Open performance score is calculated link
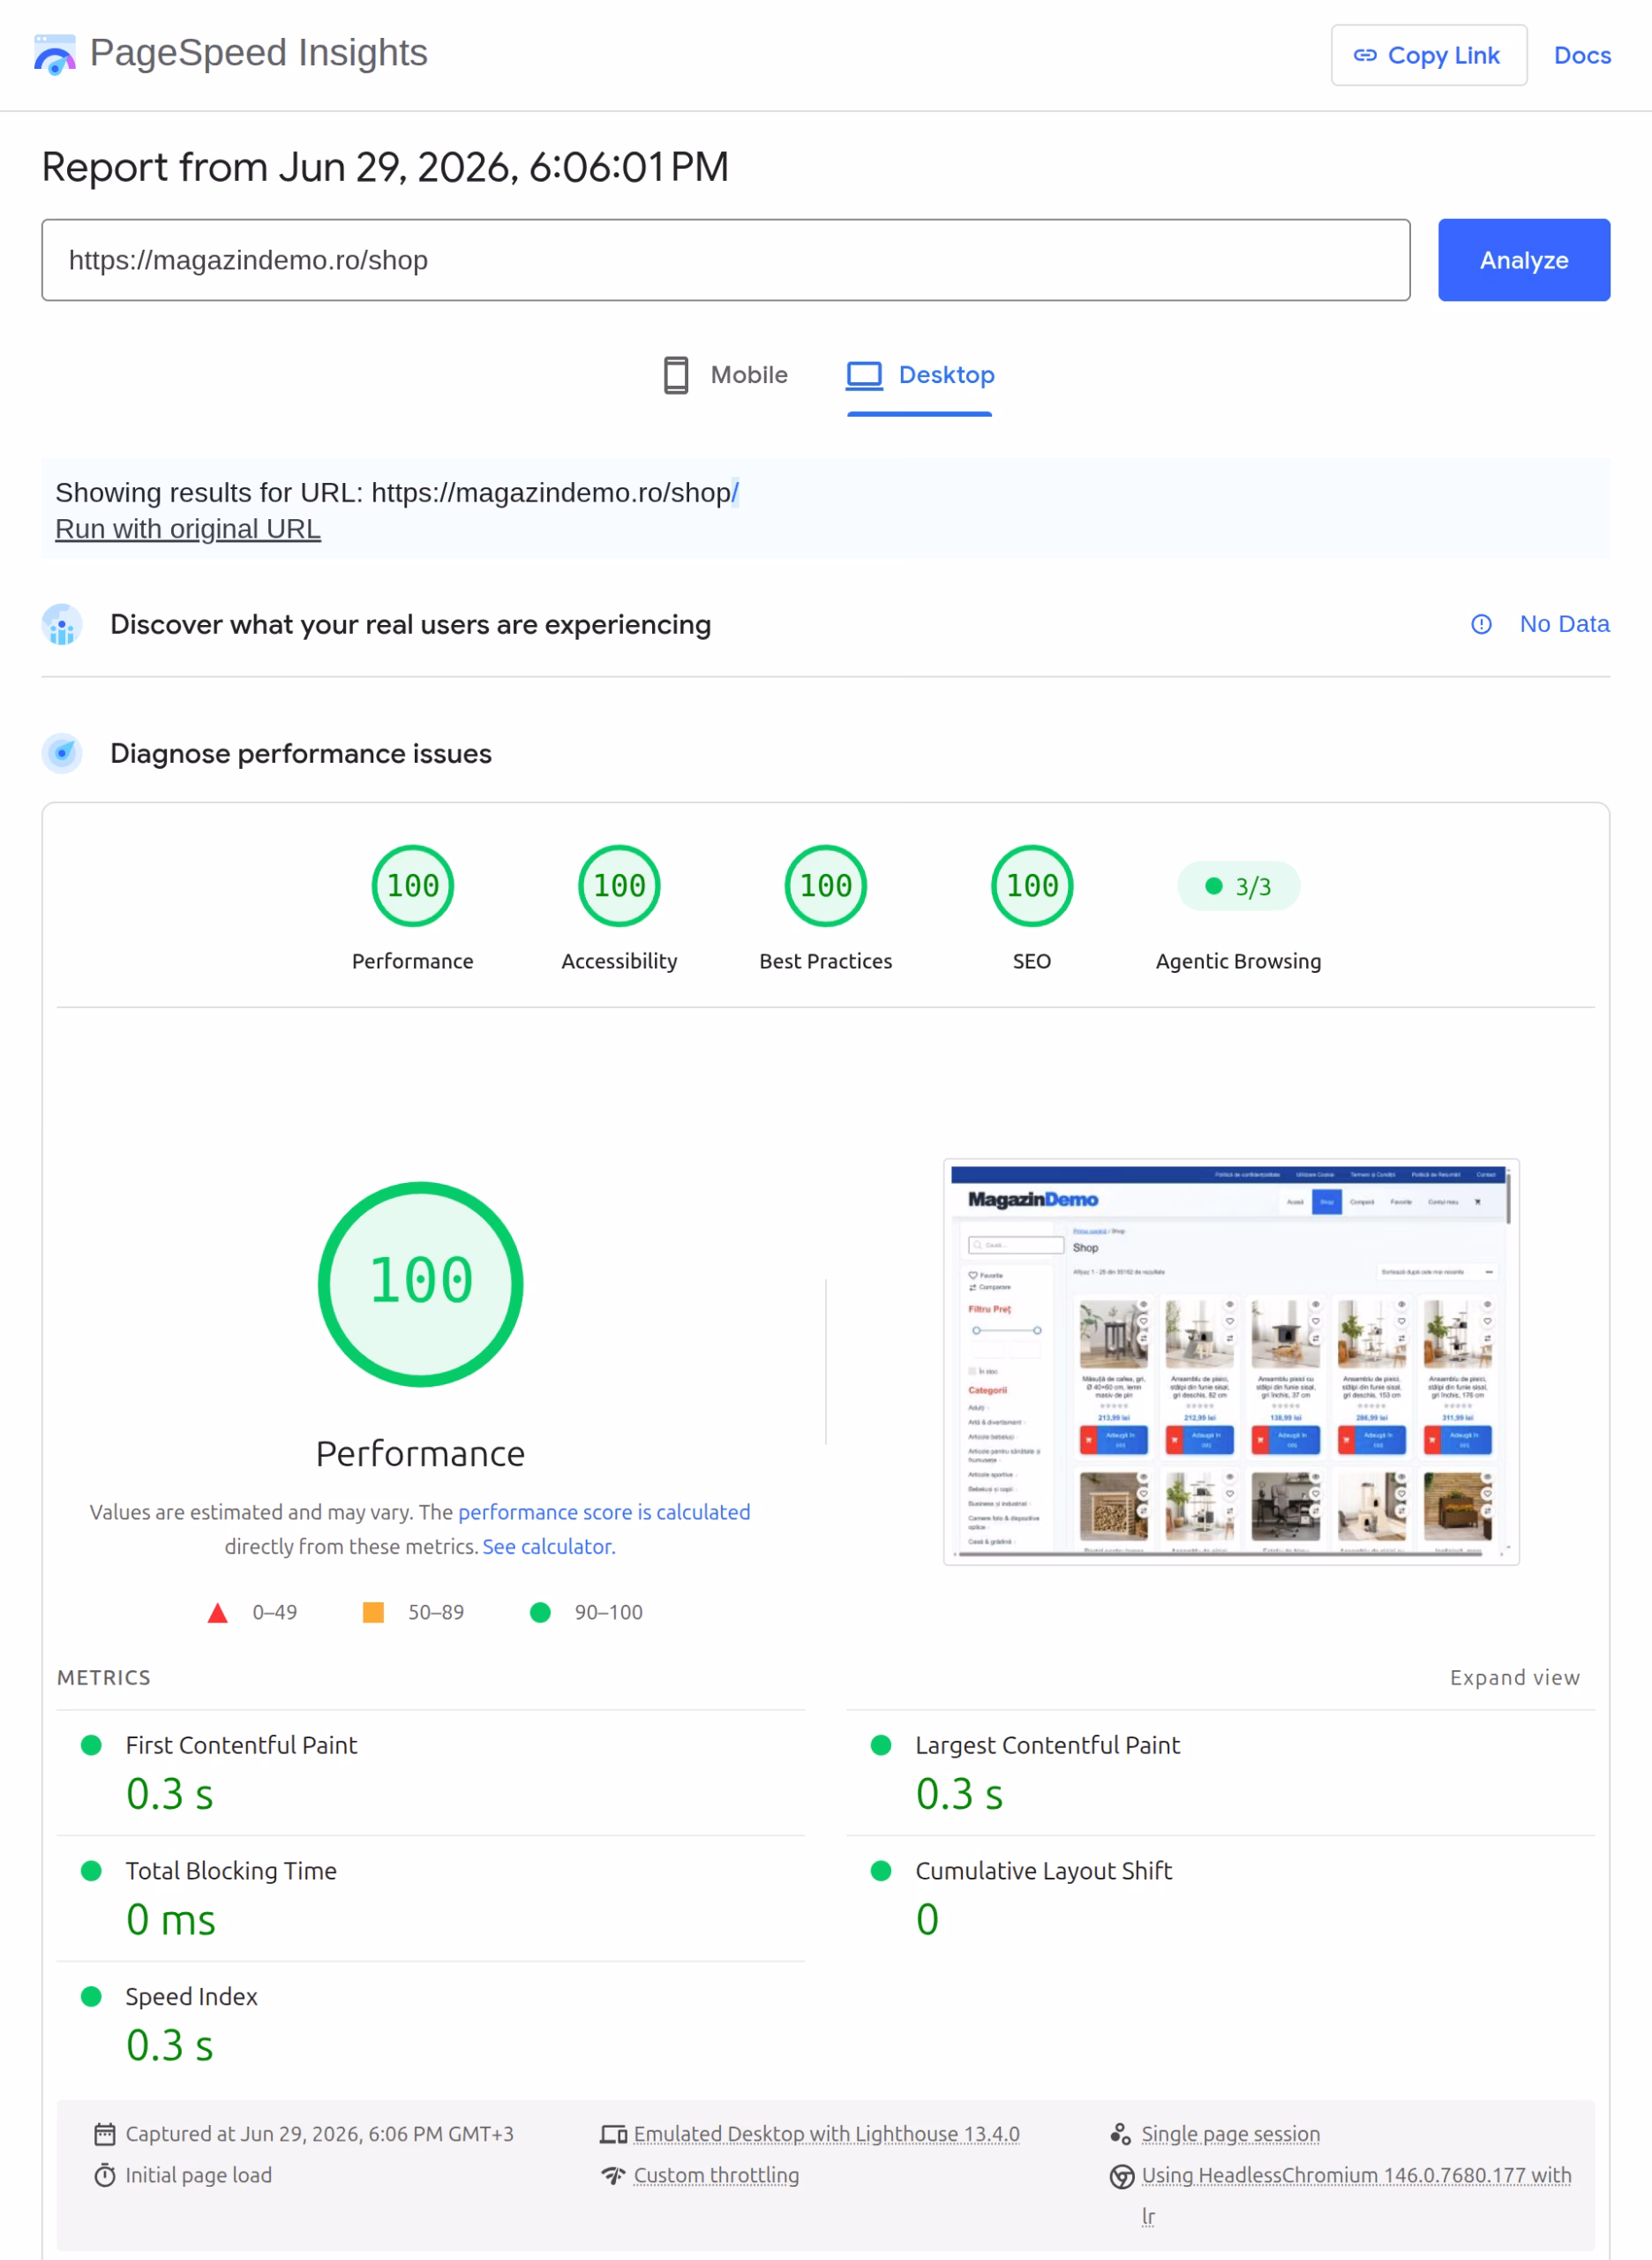Image resolution: width=1652 pixels, height=2260 pixels. click(x=604, y=1511)
